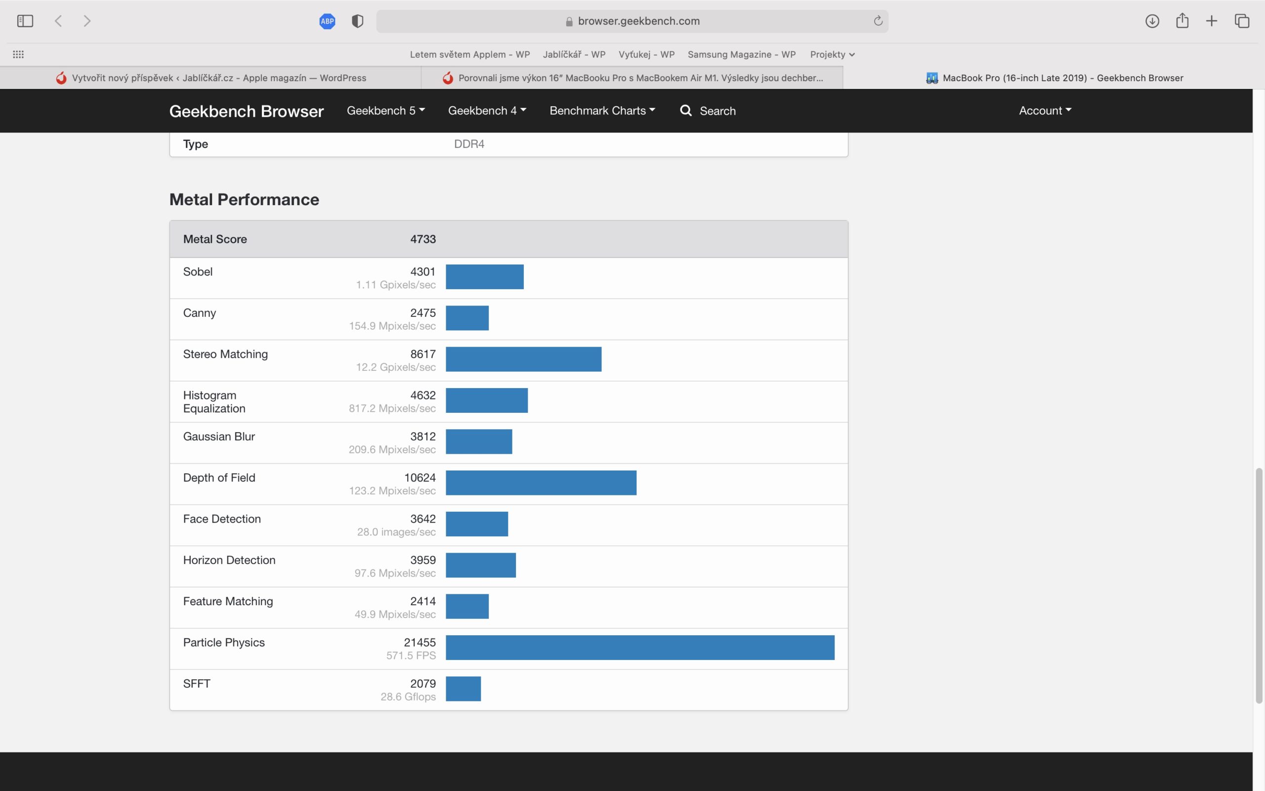Switch to the Porovnali jsme výkon tab
This screenshot has width=1265, height=791.
(x=632, y=78)
